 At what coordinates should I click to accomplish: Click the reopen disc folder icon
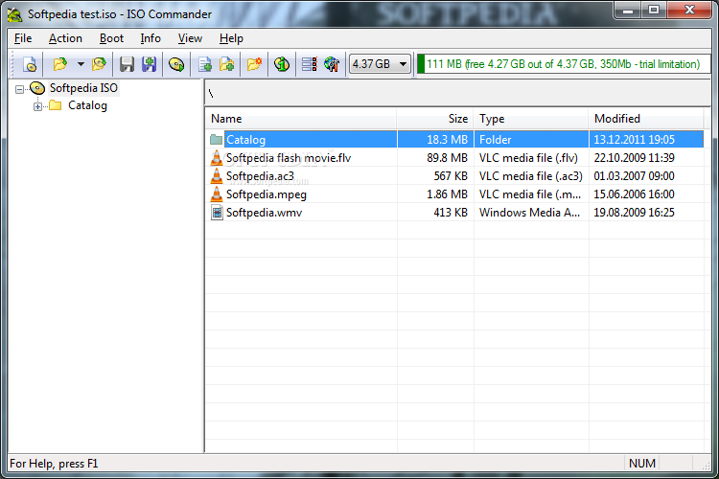(x=99, y=64)
